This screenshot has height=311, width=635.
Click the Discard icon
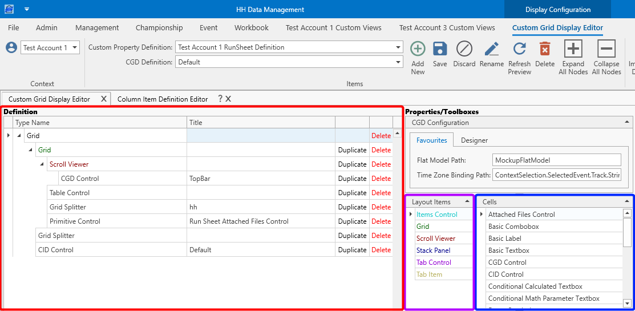464,49
